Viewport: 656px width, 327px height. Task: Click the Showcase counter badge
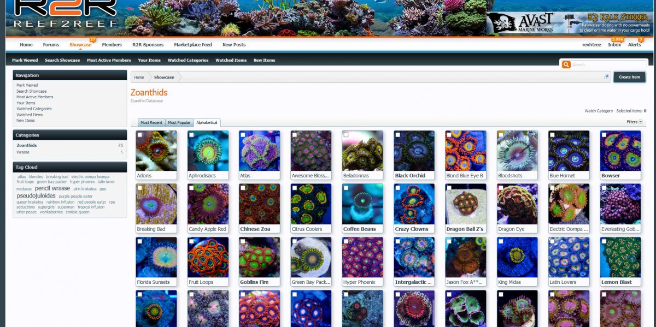[92, 39]
